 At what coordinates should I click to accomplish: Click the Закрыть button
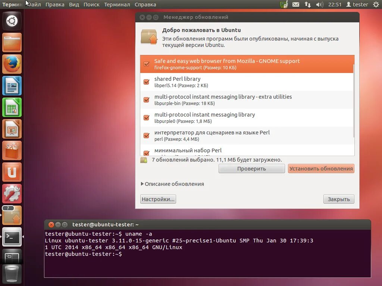pos(339,199)
